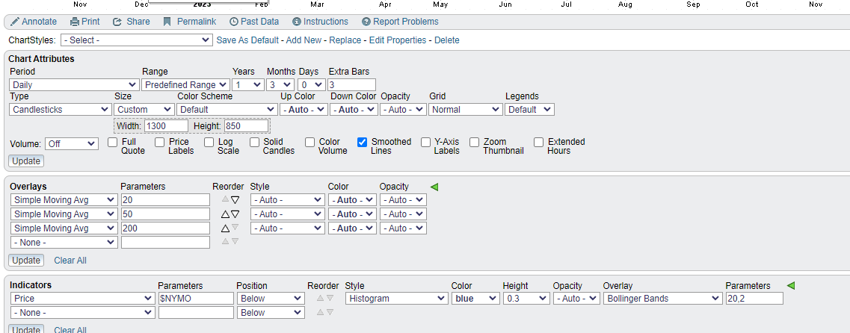Enable the Full Quote checkbox
Screen dimensions: 850x333
tap(113, 143)
